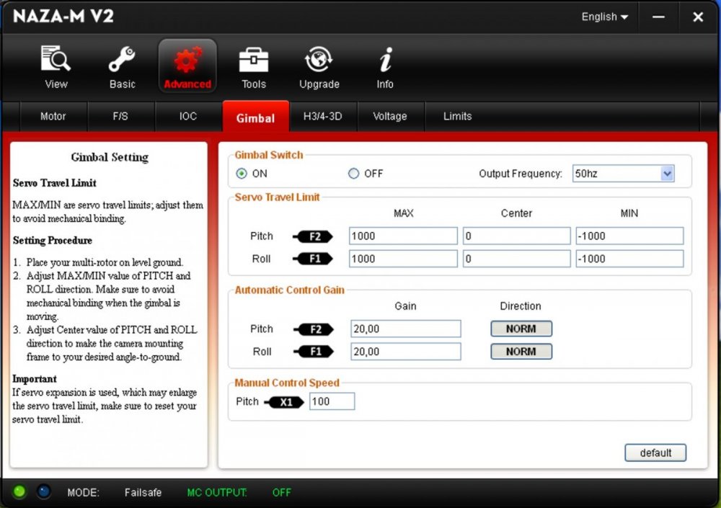Open the Output Frequency dropdown
The width and height of the screenshot is (721, 508).
[x=623, y=174]
